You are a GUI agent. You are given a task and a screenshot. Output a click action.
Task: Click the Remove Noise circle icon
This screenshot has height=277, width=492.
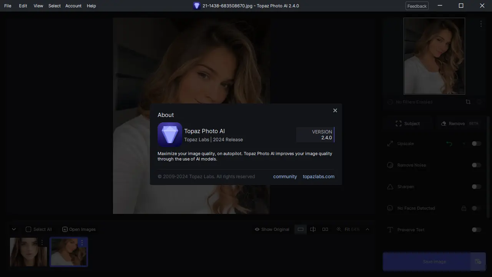coord(390,165)
